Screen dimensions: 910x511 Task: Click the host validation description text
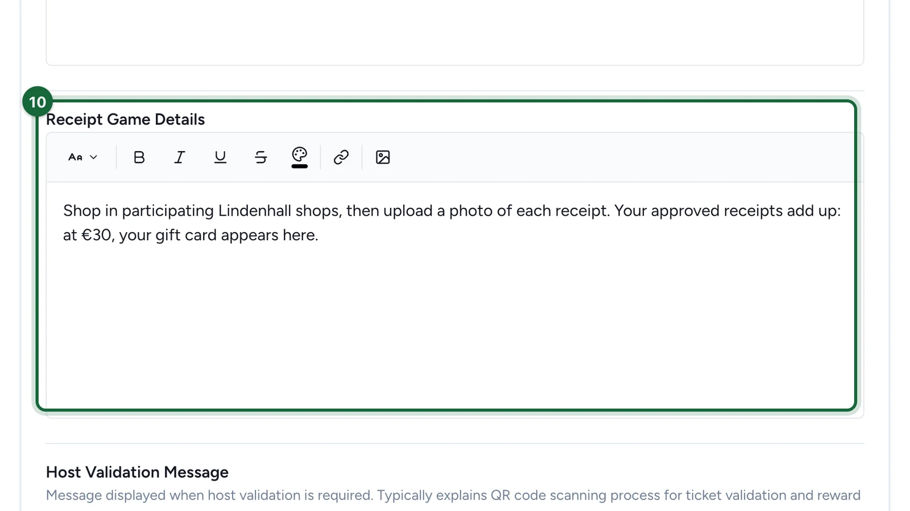coord(453,495)
